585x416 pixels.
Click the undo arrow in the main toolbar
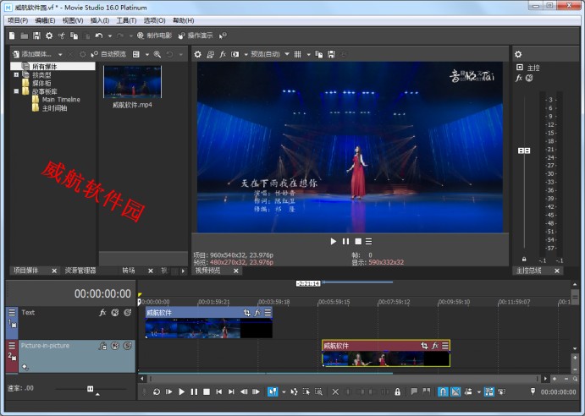pos(99,36)
